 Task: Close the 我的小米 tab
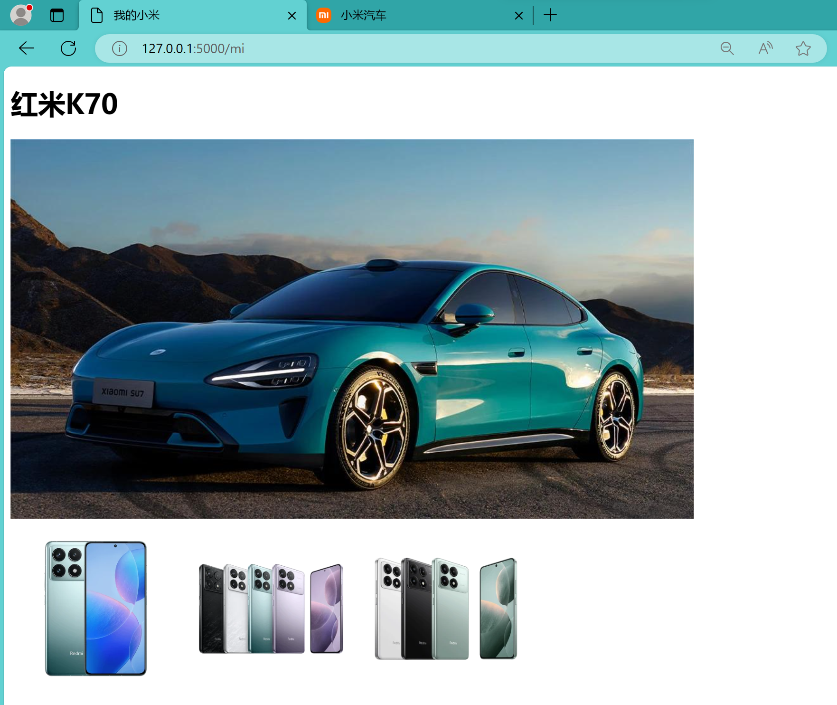tap(292, 16)
